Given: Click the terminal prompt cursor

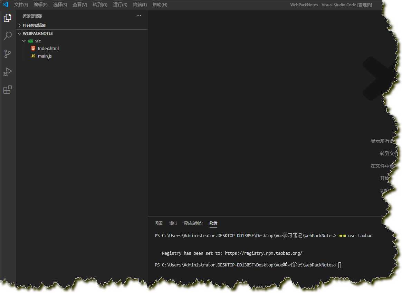Looking at the screenshot, I should tap(340, 265).
